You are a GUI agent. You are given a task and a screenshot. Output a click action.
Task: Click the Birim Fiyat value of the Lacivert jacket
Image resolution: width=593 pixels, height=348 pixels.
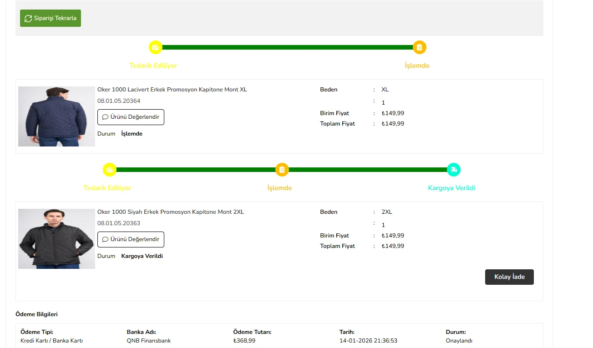(x=393, y=113)
